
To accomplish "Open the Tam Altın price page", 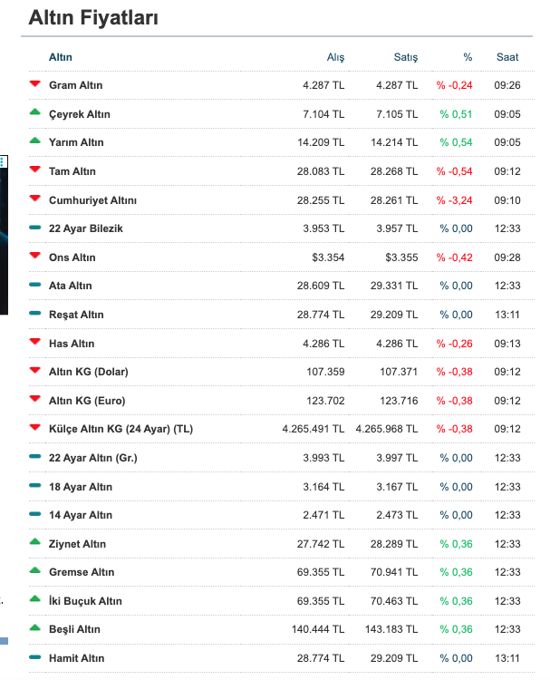I will click(x=72, y=171).
